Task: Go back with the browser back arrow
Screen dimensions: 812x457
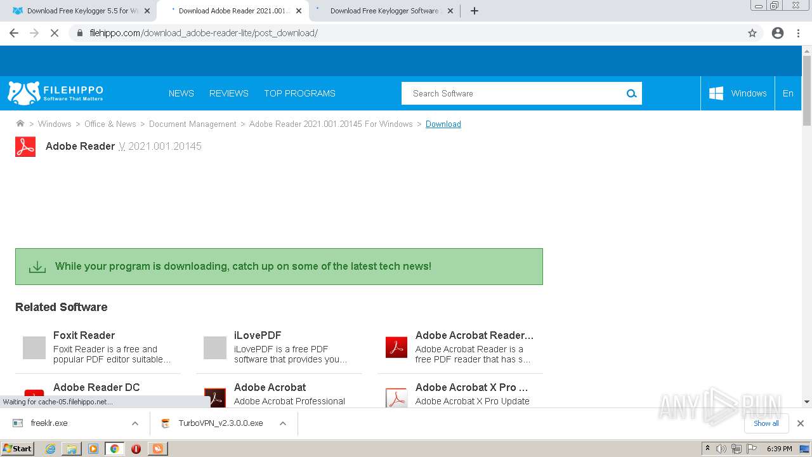Action: 14,33
